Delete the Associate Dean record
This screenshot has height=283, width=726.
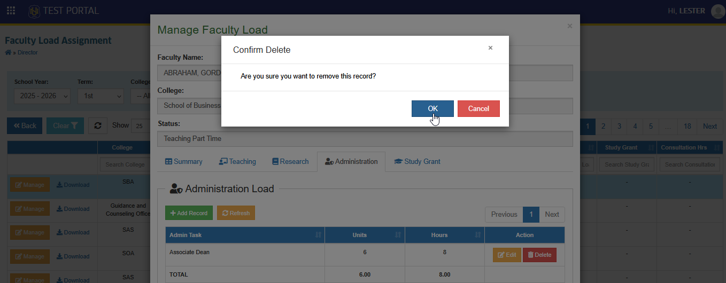click(x=539, y=255)
